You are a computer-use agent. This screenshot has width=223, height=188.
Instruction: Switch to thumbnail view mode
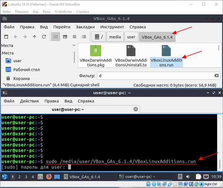[65, 37]
